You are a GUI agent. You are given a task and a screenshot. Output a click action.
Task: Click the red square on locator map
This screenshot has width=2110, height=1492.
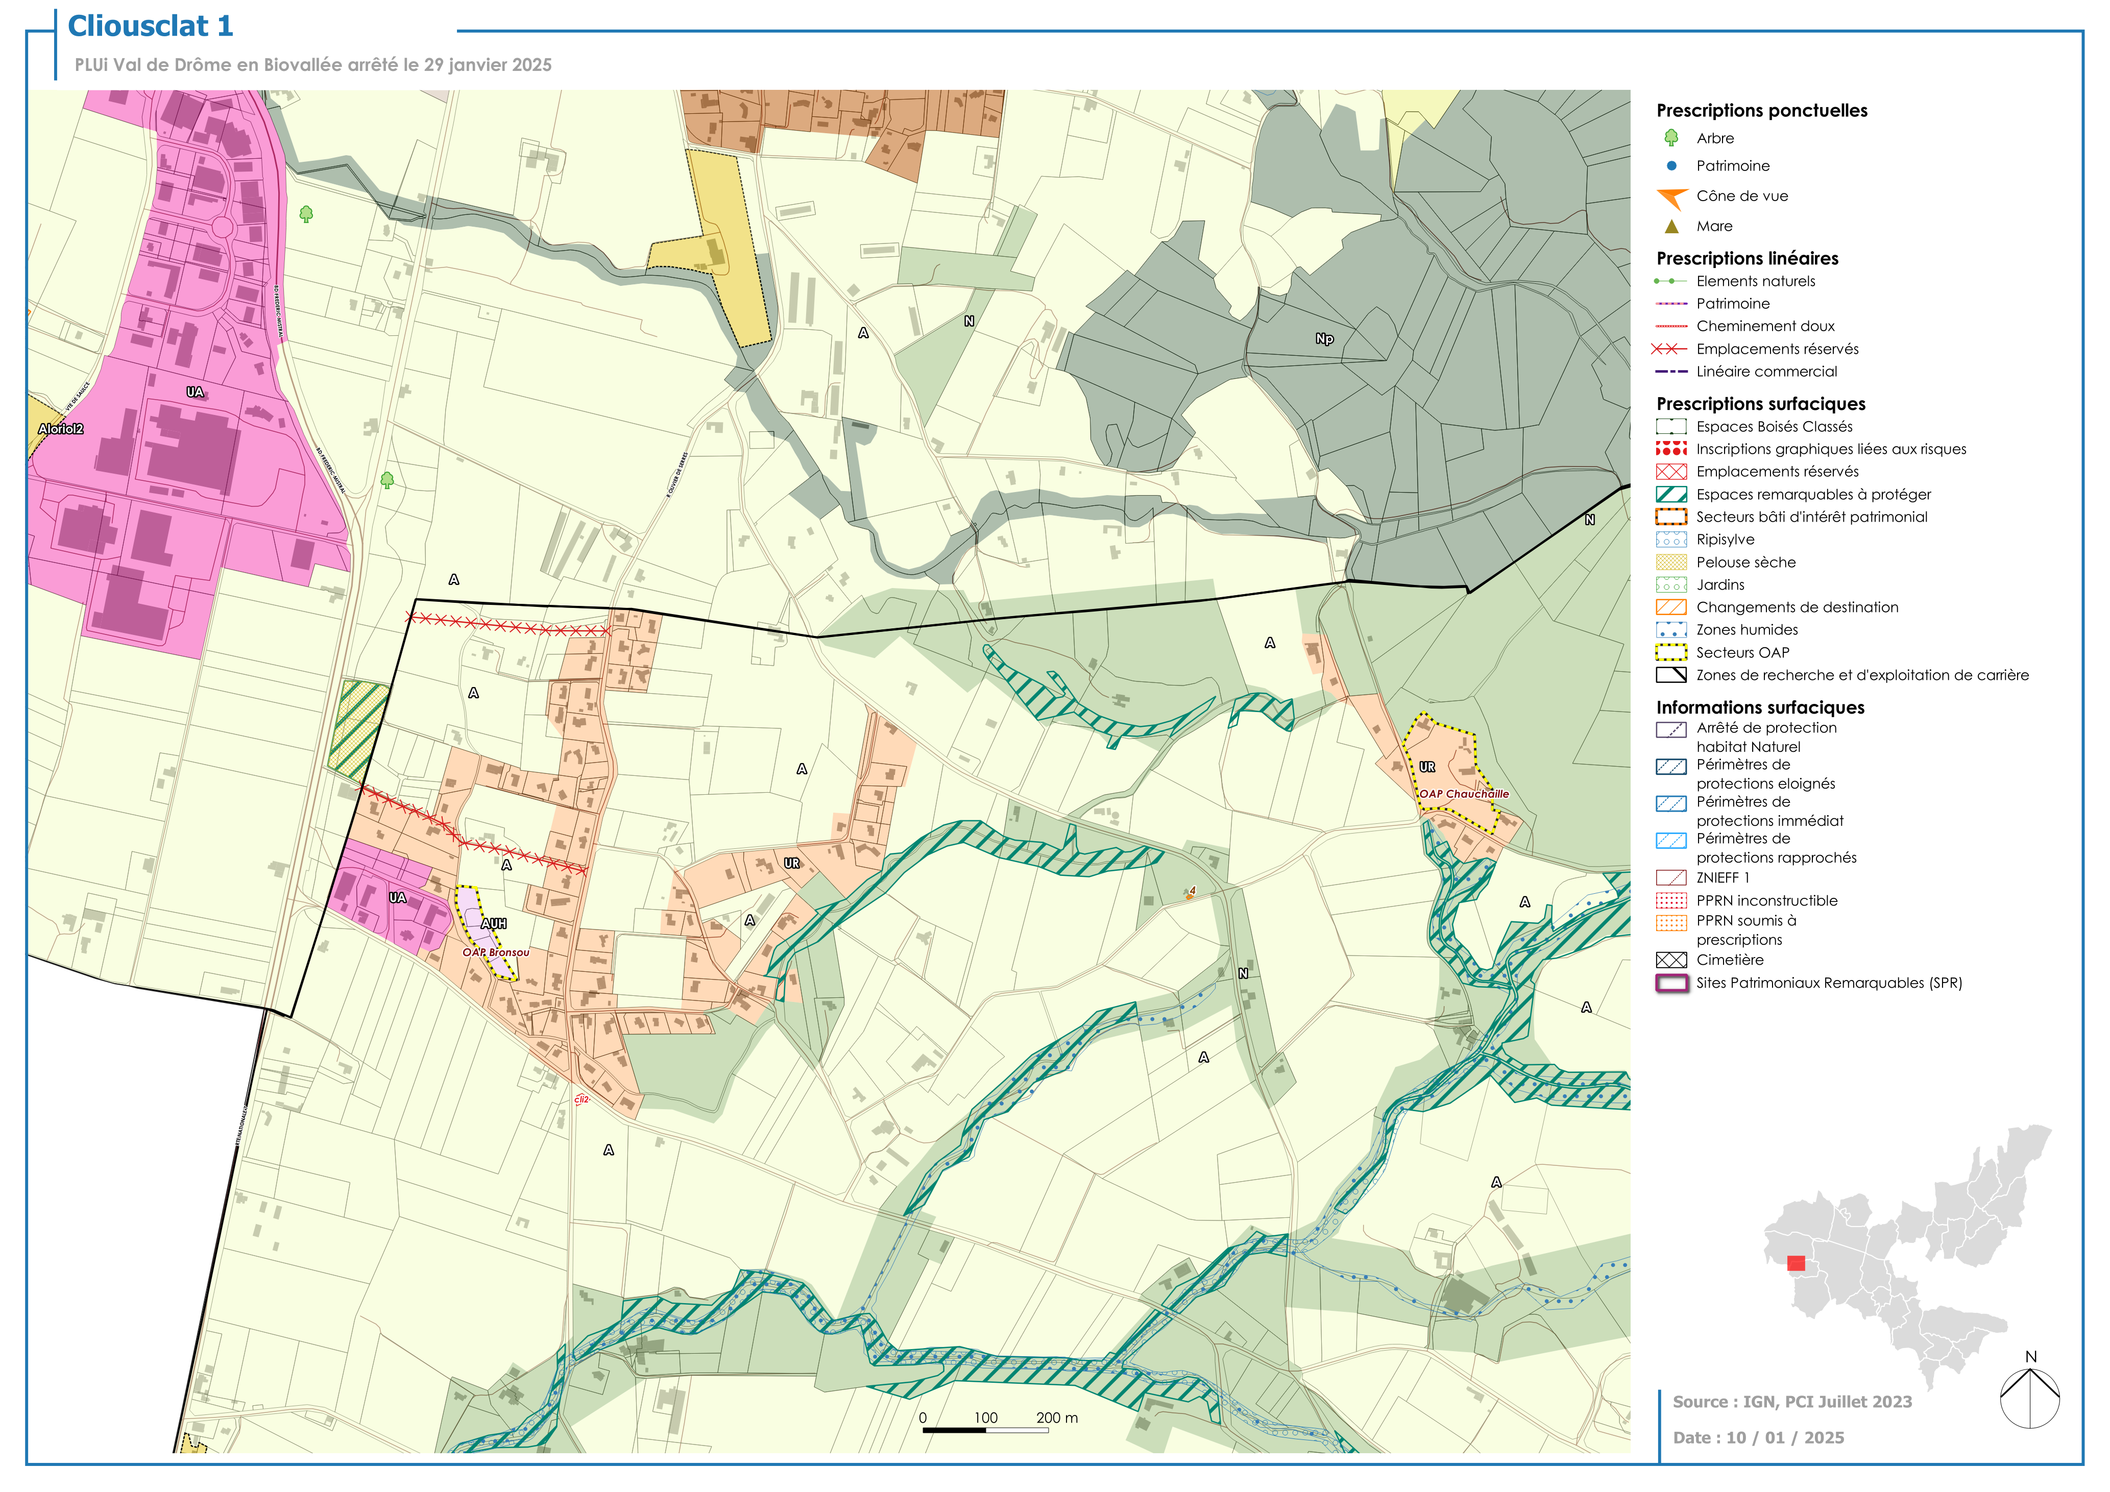(x=1796, y=1263)
